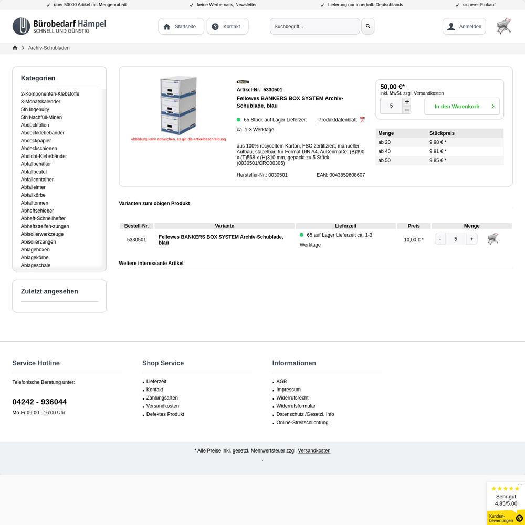Screen dimensions: 525x525
Task: Select category Abfalleimer
Action: tap(33, 187)
